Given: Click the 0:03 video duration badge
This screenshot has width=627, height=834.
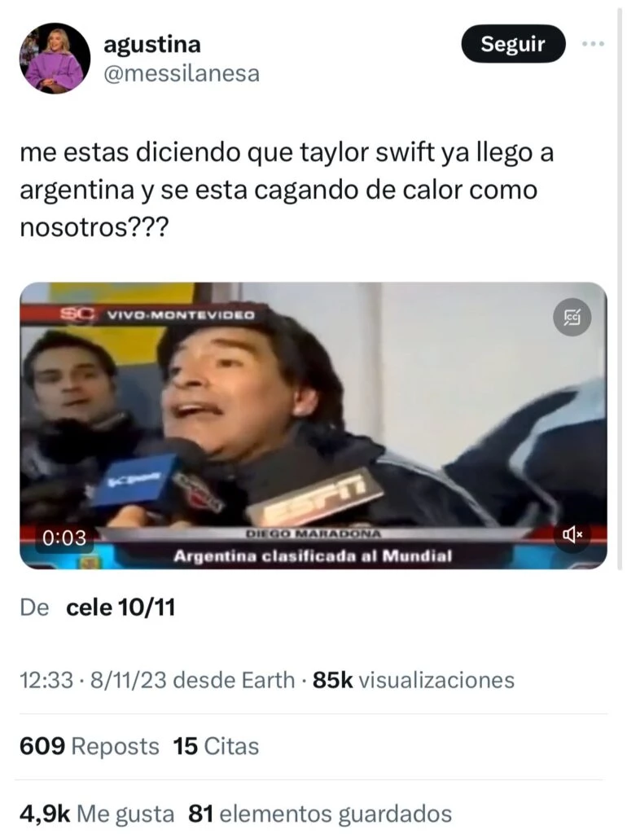Looking at the screenshot, I should [x=64, y=538].
